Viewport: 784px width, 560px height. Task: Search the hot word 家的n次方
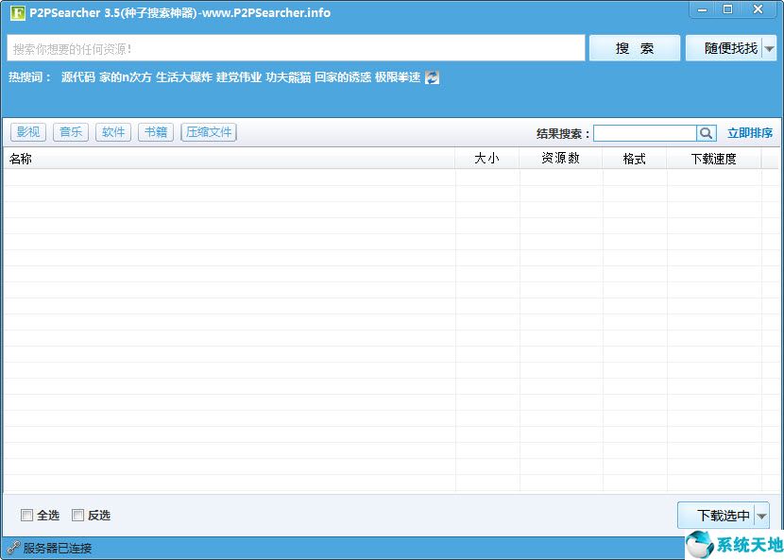(125, 77)
